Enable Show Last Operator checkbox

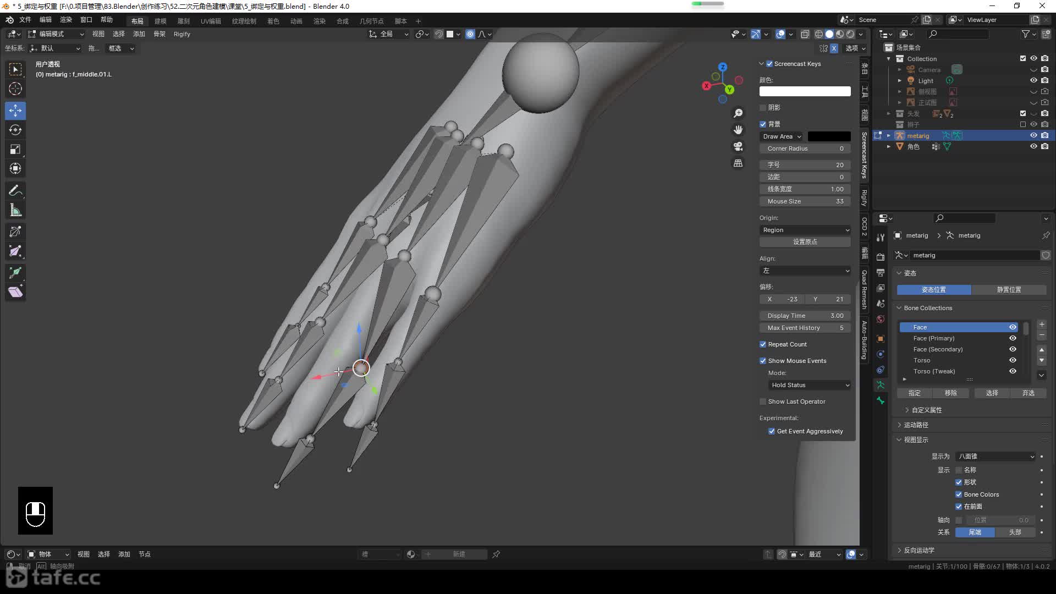(x=763, y=402)
